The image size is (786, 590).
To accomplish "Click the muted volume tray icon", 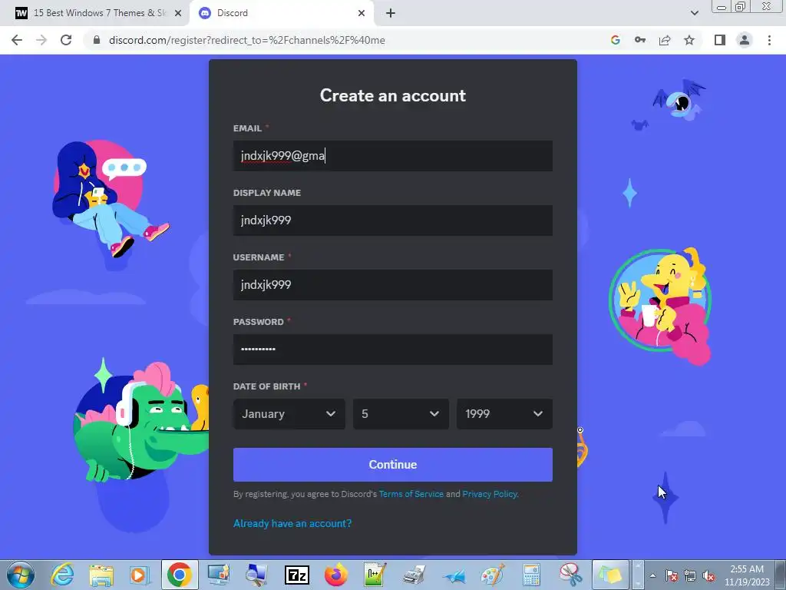I will (x=708, y=575).
